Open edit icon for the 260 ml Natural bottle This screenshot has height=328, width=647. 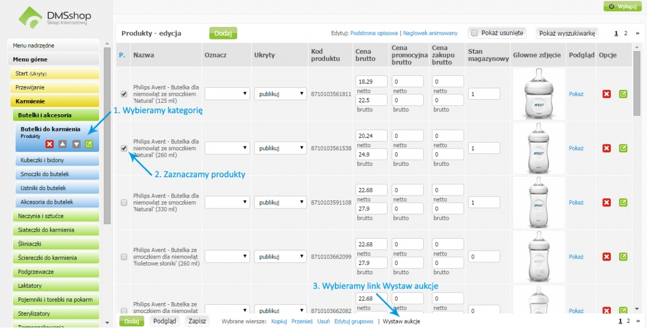pyautogui.click(x=623, y=148)
